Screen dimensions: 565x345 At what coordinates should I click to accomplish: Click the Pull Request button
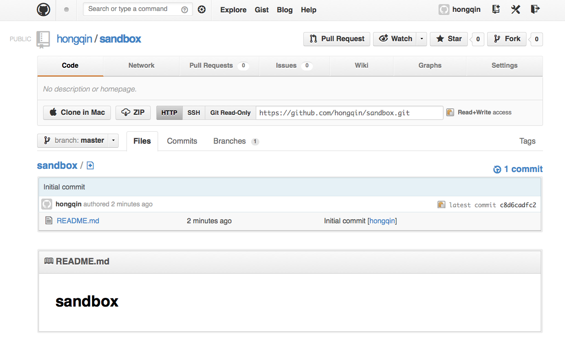[337, 39]
